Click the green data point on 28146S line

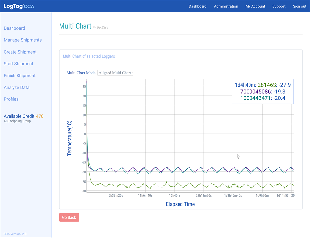point(238,187)
